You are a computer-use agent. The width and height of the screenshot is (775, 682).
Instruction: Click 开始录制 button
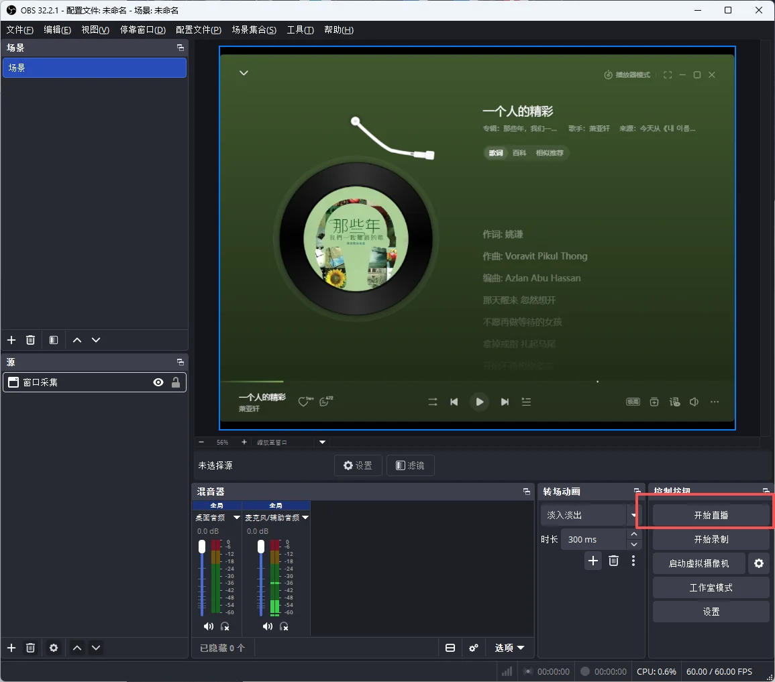[711, 539]
